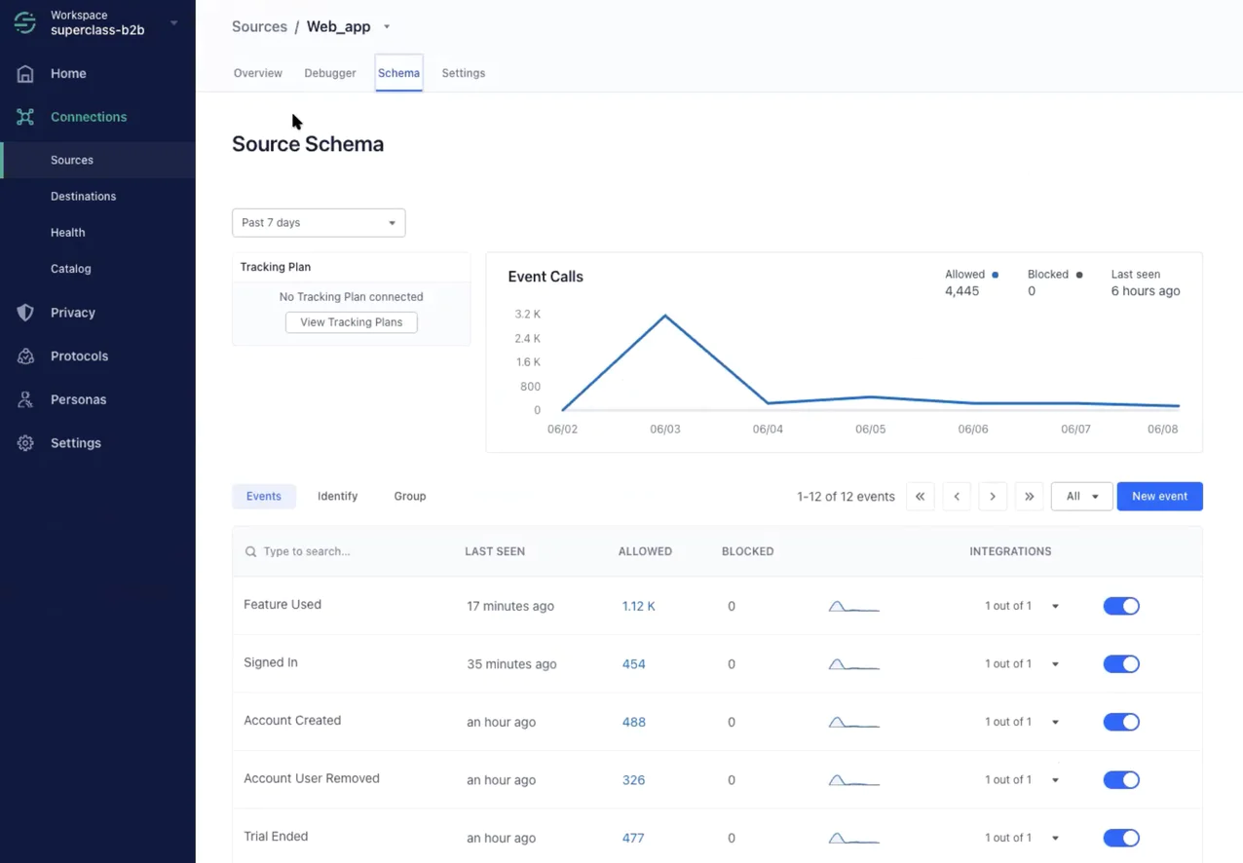
Task: Open the Web_app source dropdown arrow
Action: [387, 27]
